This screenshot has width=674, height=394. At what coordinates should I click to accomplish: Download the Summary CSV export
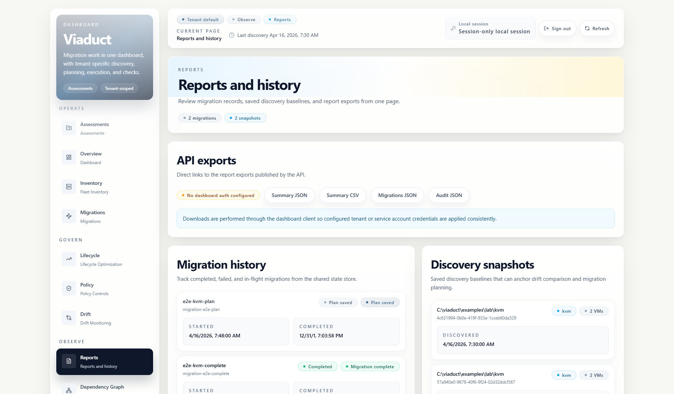(x=342, y=195)
